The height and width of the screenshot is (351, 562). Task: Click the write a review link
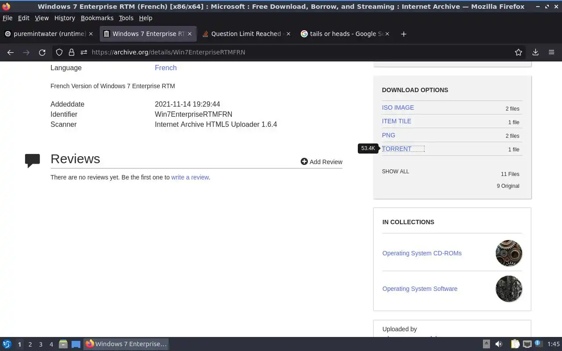190,177
